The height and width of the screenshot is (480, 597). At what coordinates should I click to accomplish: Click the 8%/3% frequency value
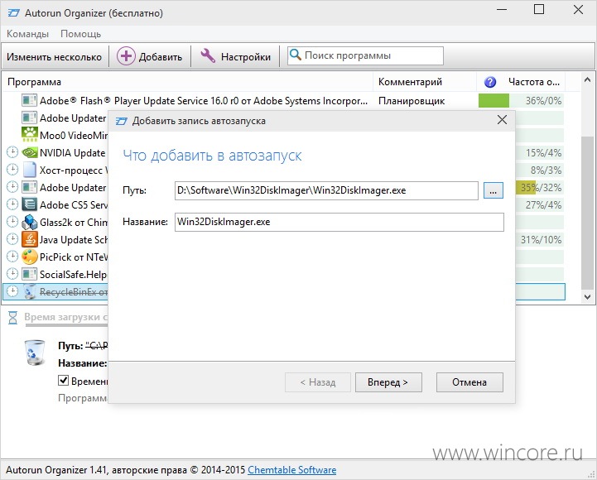[x=546, y=170]
